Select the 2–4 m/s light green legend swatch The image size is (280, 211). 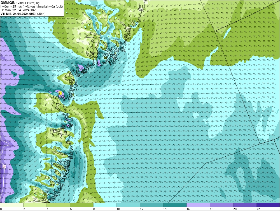tap(35, 205)
